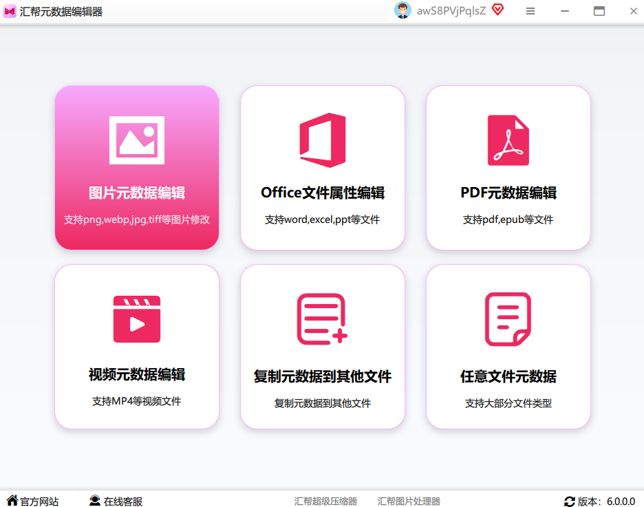Select 任意文件元数据 card title
Viewport: 644px width, 507px height.
pos(508,376)
